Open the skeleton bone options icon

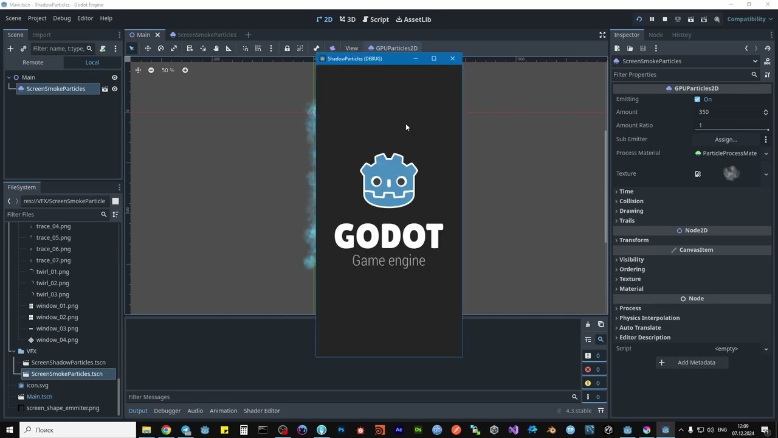click(x=316, y=48)
